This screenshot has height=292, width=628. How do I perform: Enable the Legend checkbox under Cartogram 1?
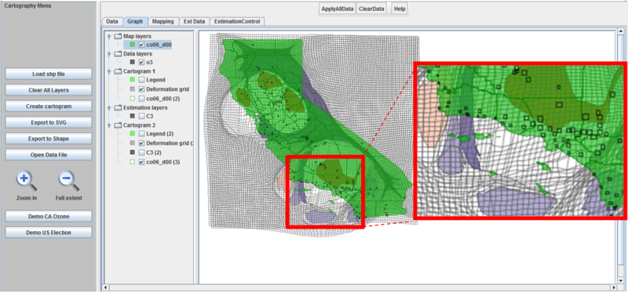[x=141, y=80]
